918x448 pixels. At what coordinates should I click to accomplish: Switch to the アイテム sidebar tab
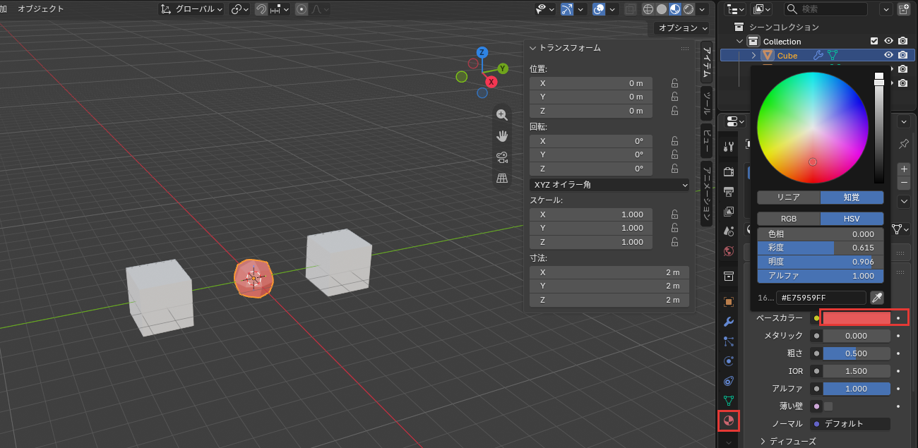point(706,63)
